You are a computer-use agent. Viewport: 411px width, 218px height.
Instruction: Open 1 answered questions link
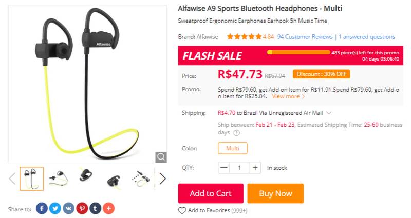coord(367,37)
